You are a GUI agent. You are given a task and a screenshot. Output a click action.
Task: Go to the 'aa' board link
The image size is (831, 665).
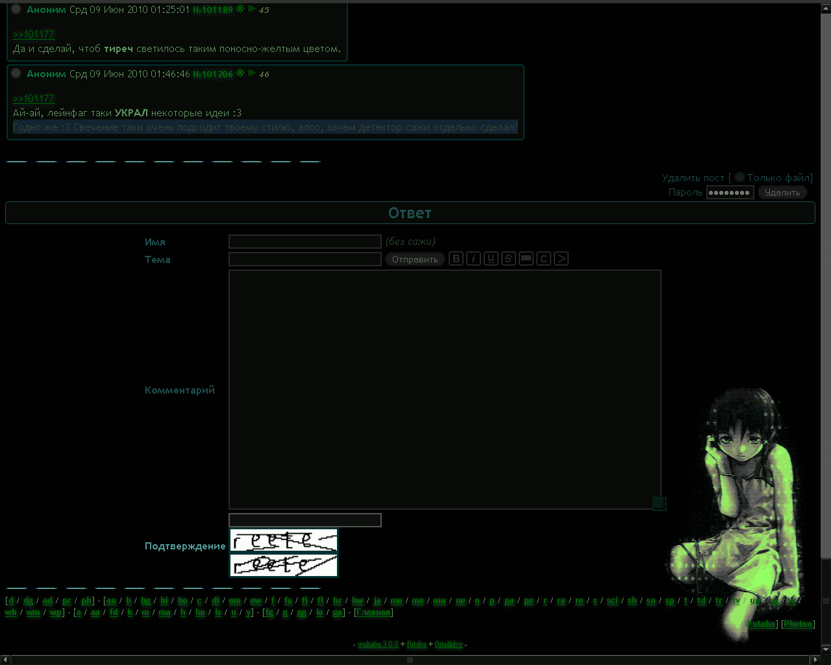[x=95, y=612]
